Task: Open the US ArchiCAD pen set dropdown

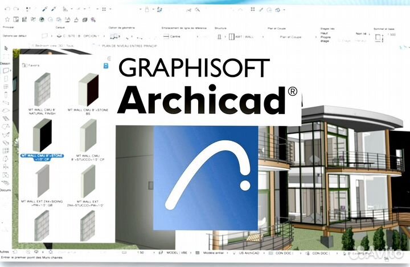Action: (x=248, y=253)
